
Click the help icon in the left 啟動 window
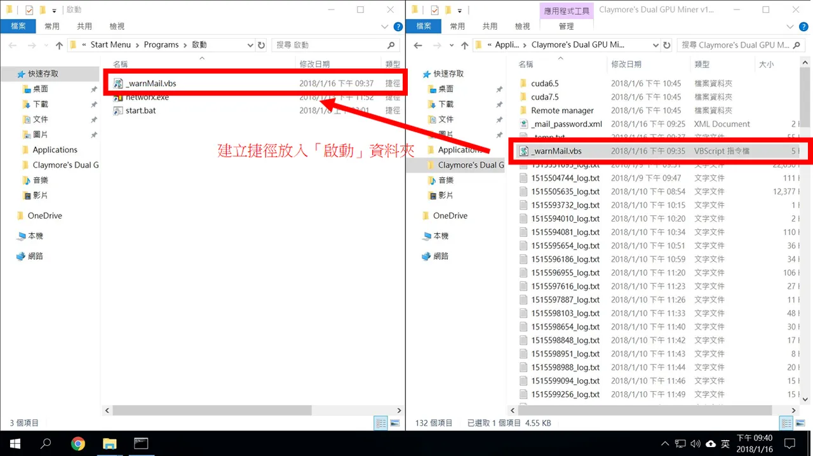click(x=398, y=27)
